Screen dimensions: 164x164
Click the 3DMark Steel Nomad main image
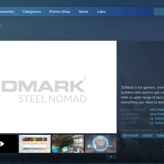(x=58, y=87)
